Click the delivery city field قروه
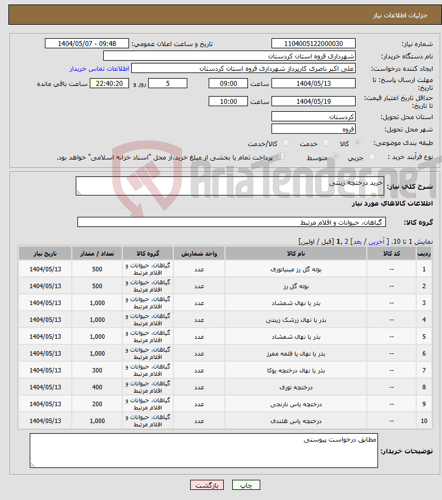The height and width of the screenshot is (500, 442). (x=314, y=129)
